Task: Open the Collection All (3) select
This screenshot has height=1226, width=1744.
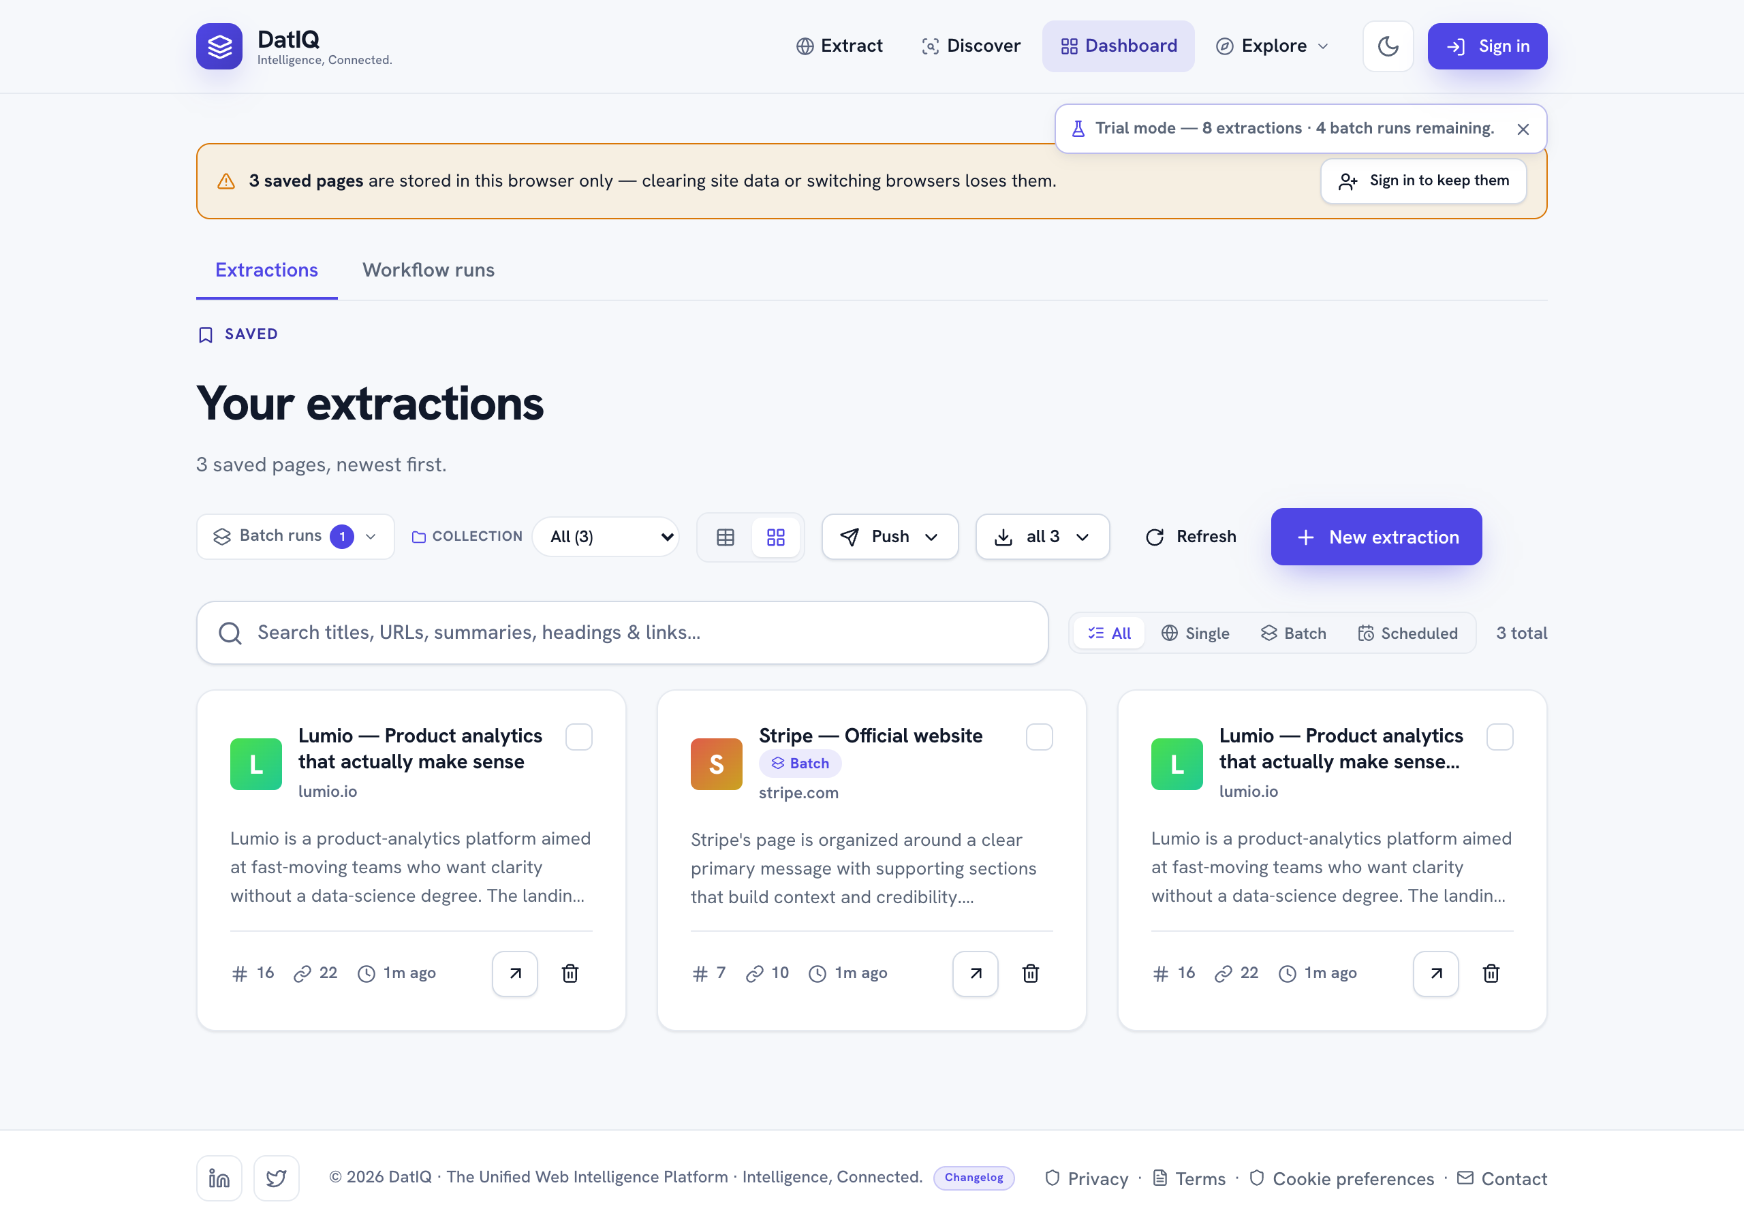Action: point(606,537)
